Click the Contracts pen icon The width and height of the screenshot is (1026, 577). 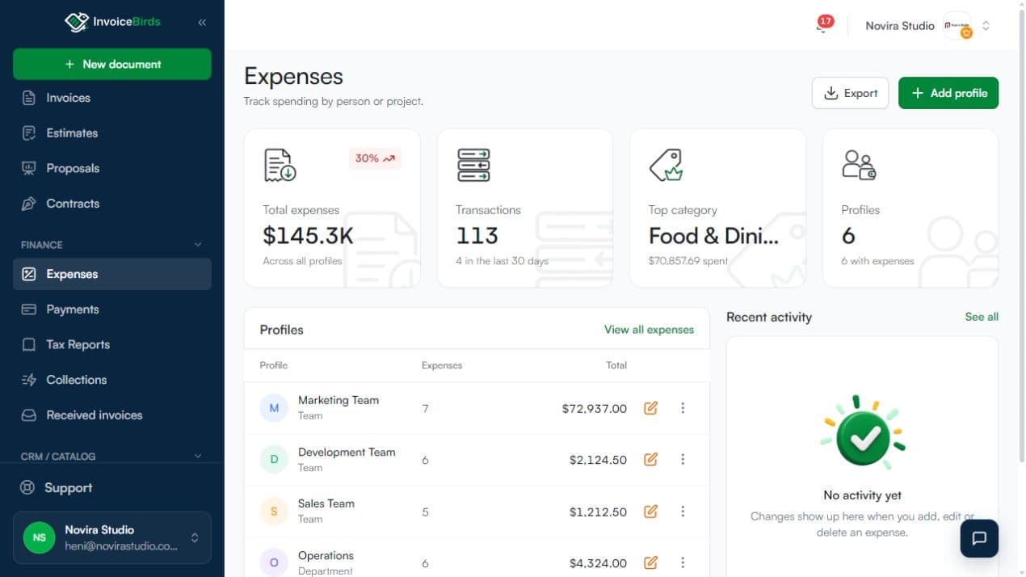[29, 204]
